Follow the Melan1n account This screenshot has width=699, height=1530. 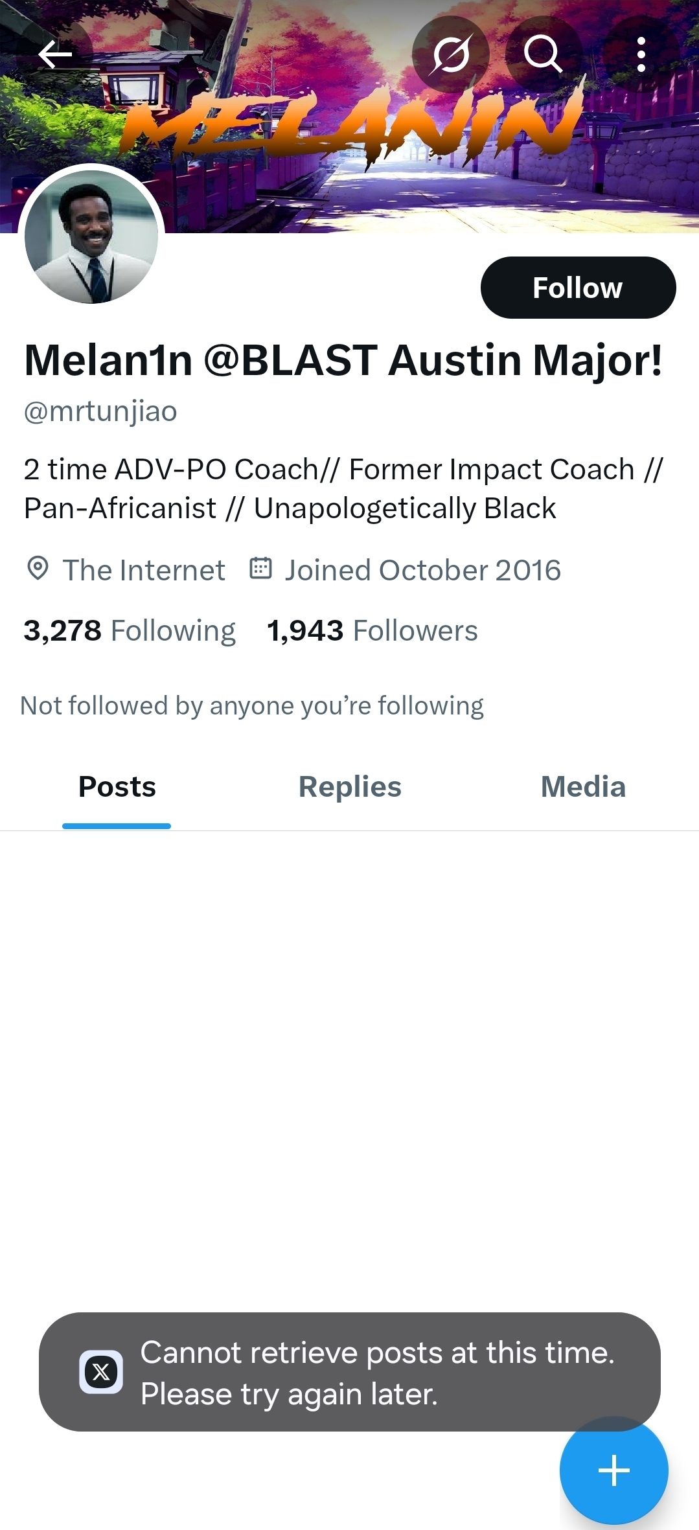(x=578, y=288)
